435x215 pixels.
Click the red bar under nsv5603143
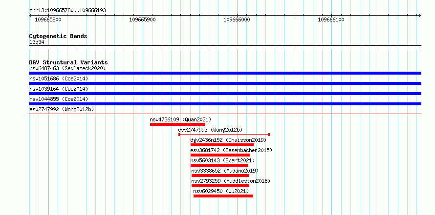coord(219,165)
